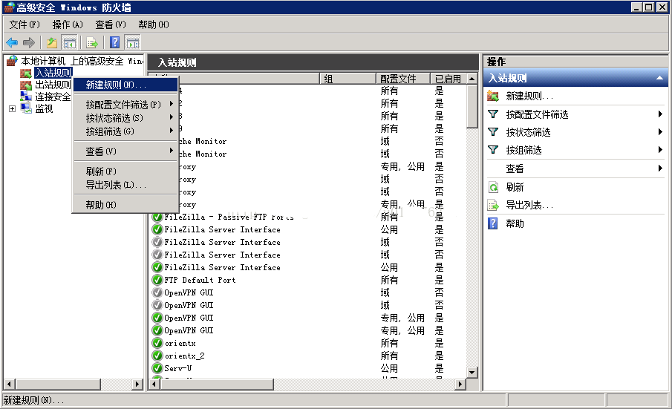Select 连接安全 node in the tree
The width and height of the screenshot is (672, 409).
coord(53,96)
